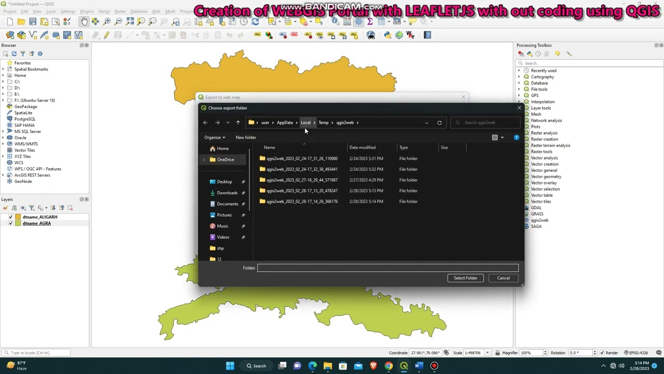Refresh the folder listing in export dialog

coord(439,123)
